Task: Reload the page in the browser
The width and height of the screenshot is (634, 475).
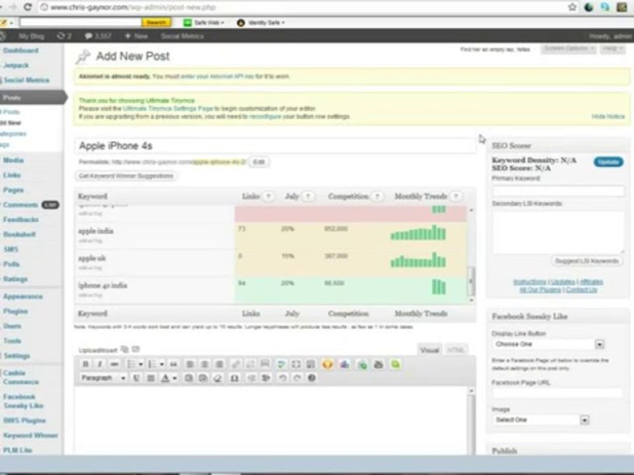Action: (28, 7)
